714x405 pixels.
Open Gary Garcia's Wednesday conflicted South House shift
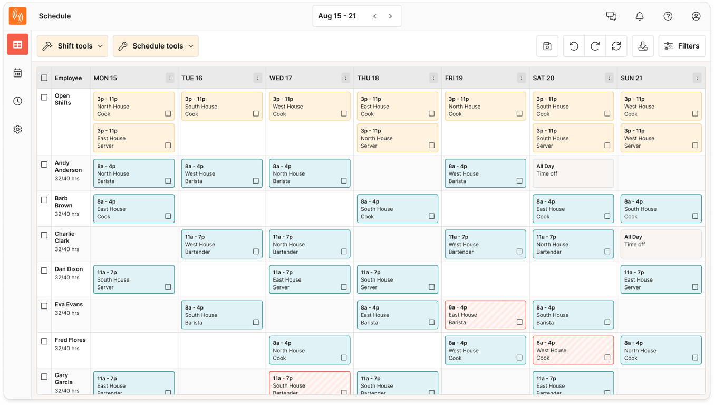pos(310,383)
